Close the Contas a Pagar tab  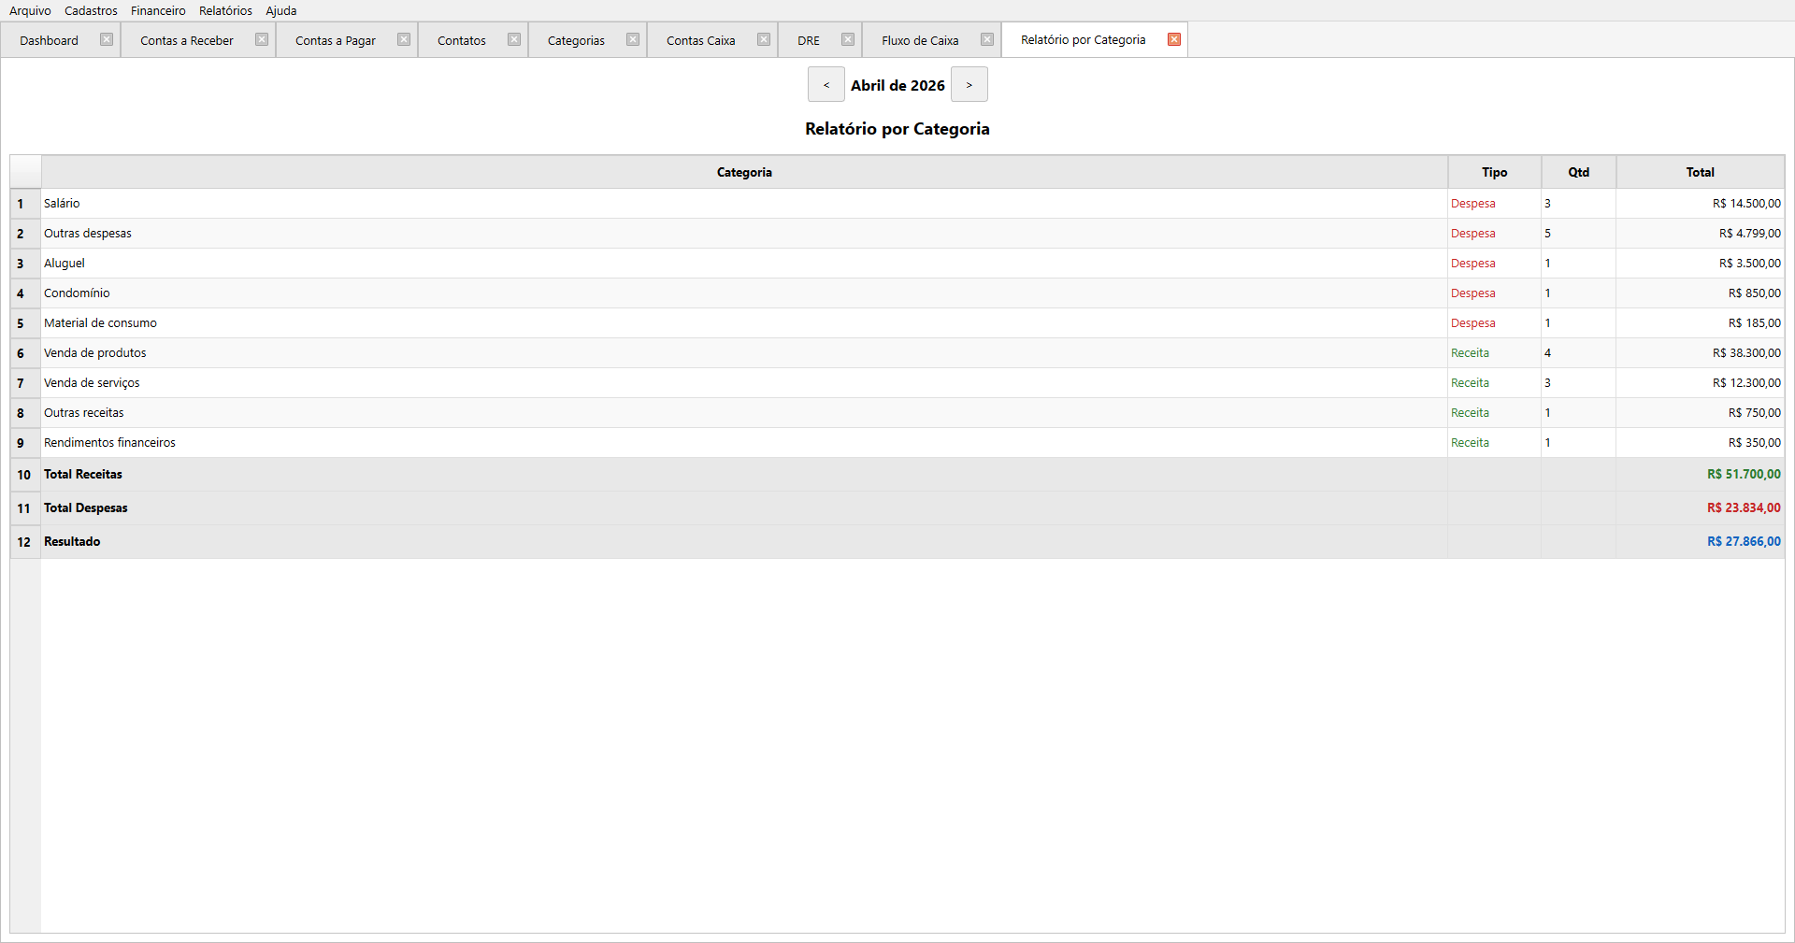[404, 40]
